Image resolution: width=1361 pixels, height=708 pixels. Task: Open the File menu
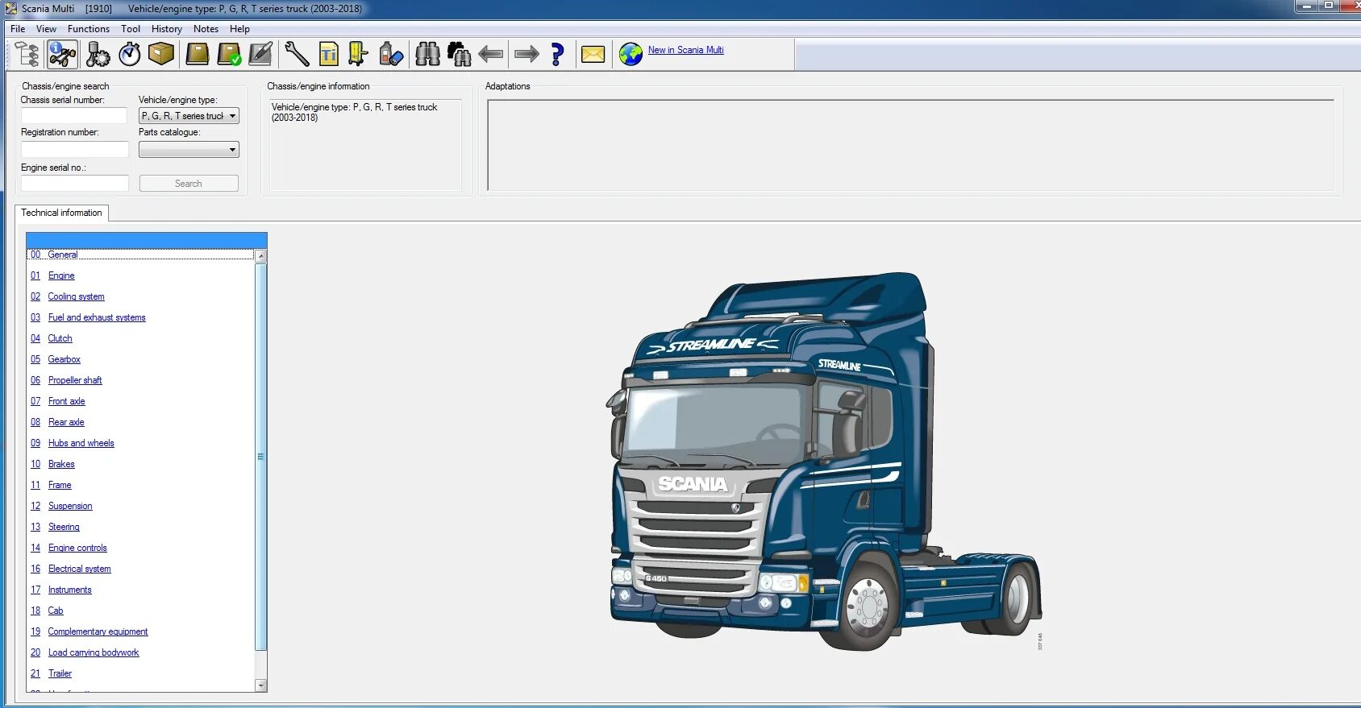18,29
